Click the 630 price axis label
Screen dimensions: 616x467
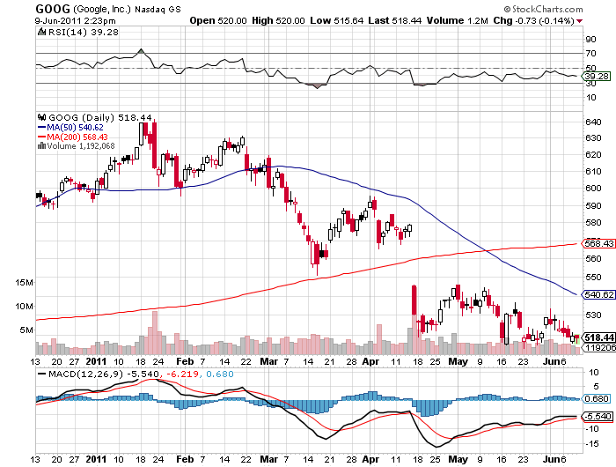pos(593,138)
